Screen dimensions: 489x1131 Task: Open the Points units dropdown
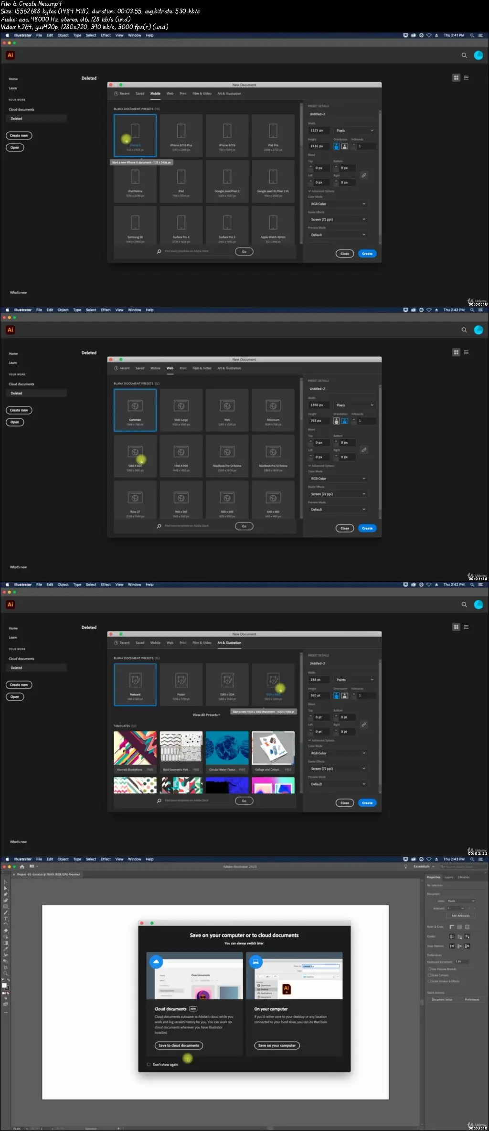tap(355, 680)
